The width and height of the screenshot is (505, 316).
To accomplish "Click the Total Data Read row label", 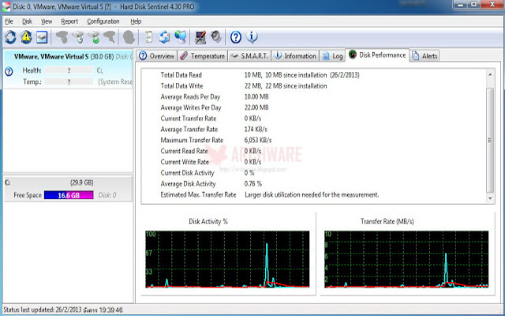I will click(181, 75).
